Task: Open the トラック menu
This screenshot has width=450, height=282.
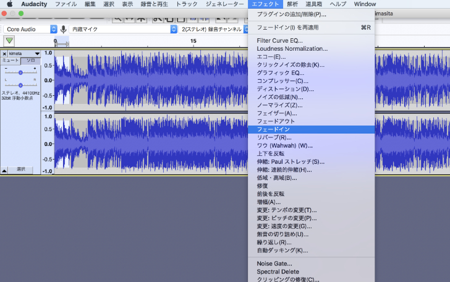Action: coord(187,4)
